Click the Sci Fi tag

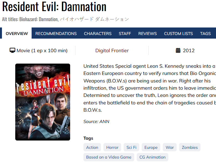click(131, 147)
